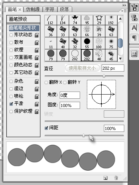Enable the 翻转 X checkbox

tap(46, 83)
